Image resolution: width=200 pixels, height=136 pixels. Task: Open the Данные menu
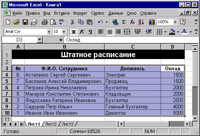click(115, 13)
